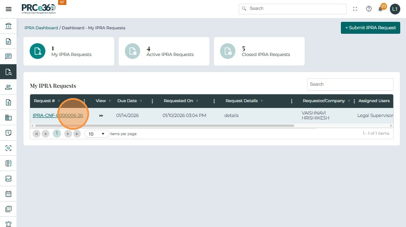This screenshot has width=406, height=227.
Task: Open the scan search sidebar icon
Action: pyautogui.click(x=8, y=148)
